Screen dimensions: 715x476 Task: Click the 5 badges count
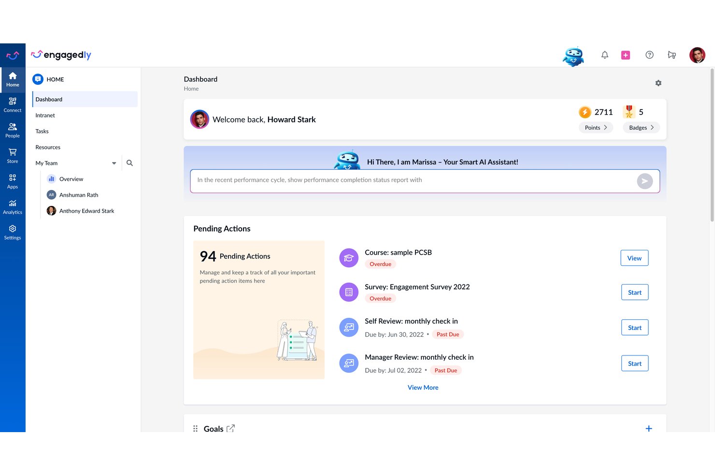point(641,112)
